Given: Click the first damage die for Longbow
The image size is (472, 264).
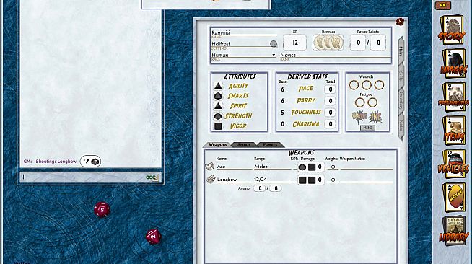Looking at the screenshot, I should (x=302, y=180).
